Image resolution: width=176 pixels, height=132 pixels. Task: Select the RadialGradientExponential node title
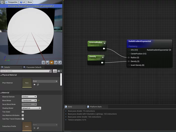[x=140, y=41]
